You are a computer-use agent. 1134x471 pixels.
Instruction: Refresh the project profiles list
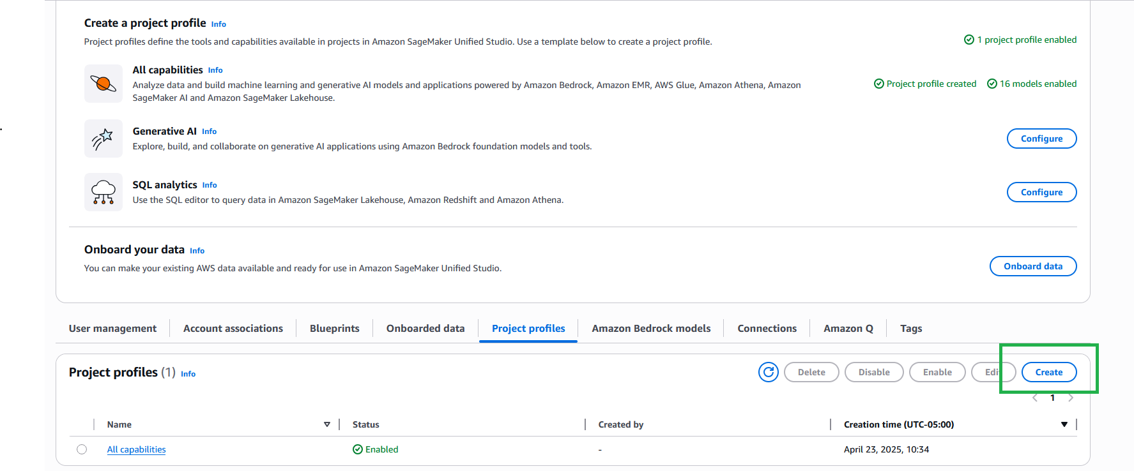769,372
